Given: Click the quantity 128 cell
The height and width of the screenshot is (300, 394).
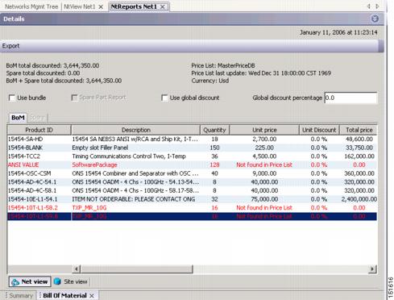Looking at the screenshot, I should click(214, 165).
